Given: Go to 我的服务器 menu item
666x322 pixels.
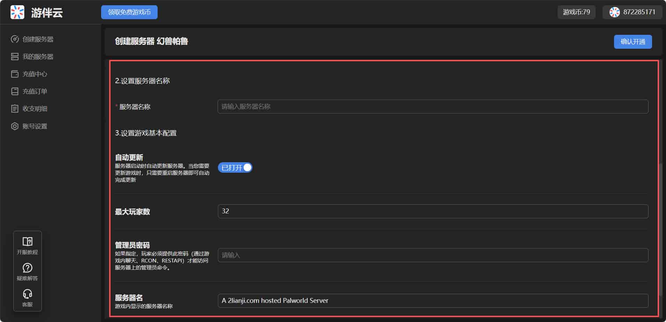Looking at the screenshot, I should [38, 56].
